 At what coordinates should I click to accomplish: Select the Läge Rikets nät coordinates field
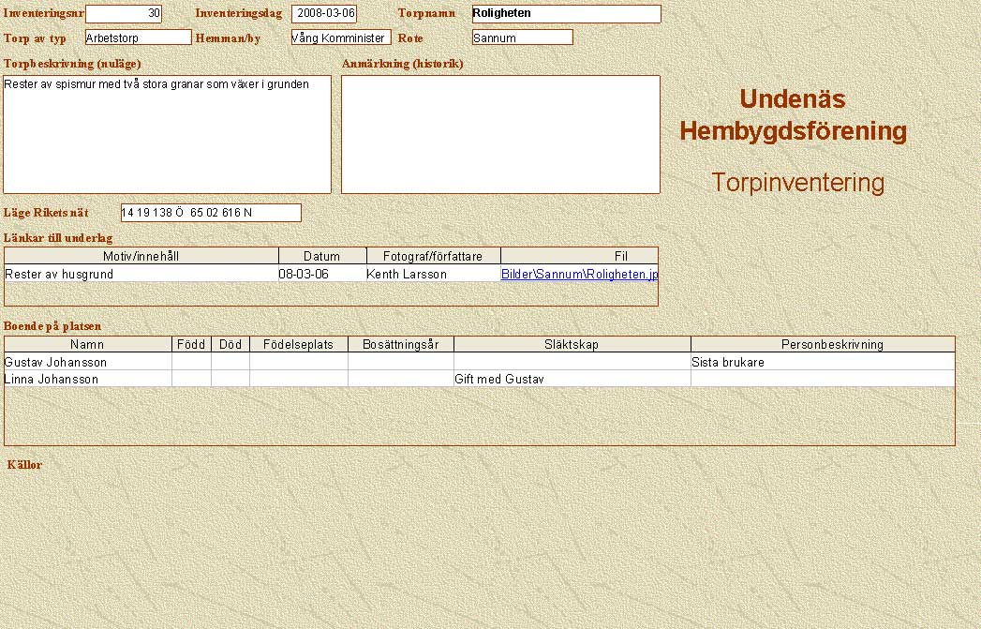click(x=211, y=213)
